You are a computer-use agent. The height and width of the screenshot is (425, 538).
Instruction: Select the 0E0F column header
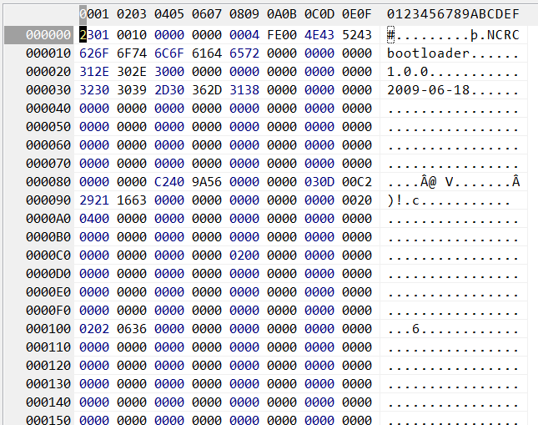pos(357,14)
